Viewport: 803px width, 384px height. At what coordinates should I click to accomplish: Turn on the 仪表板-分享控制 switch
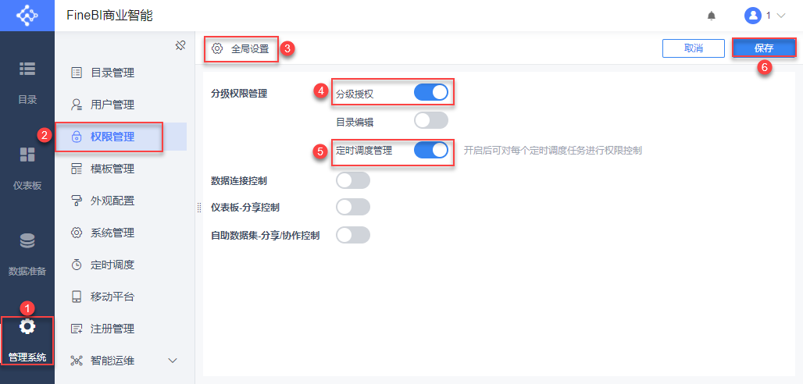(x=352, y=208)
